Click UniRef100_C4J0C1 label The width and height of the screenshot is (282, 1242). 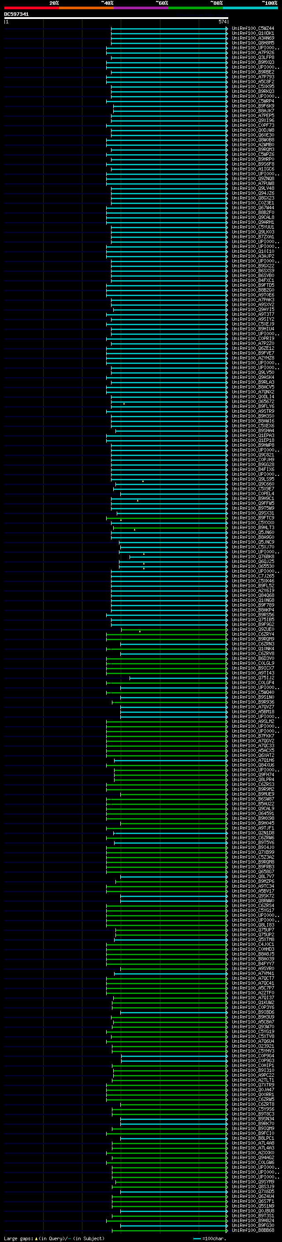tap(252, 944)
